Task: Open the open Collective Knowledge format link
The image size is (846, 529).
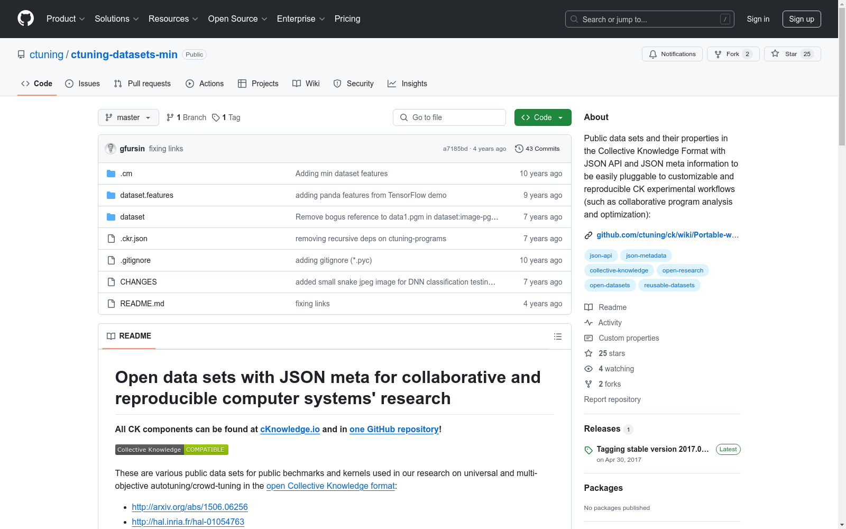Action: click(x=330, y=486)
